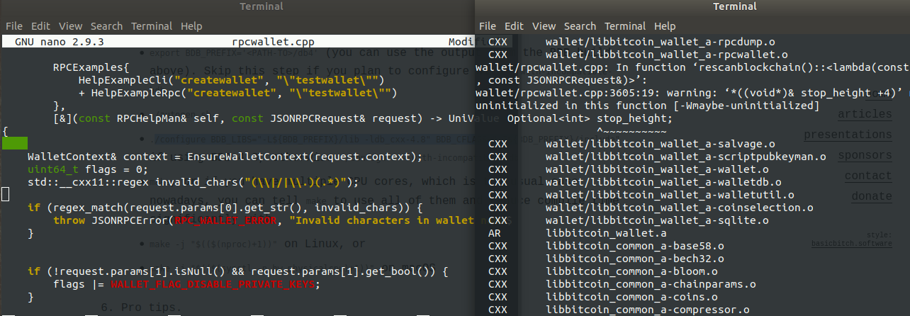Open Search menu in right terminal
This screenshot has height=316, width=910.
[580, 26]
